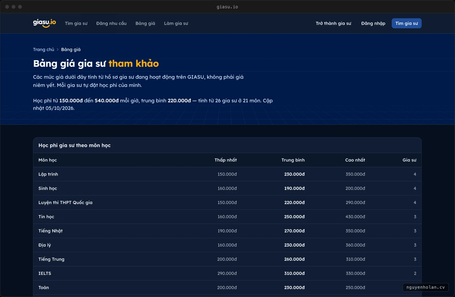Click IELTS lowest 290.000đ
Viewport: 455px width, 297px height.
[227, 273]
